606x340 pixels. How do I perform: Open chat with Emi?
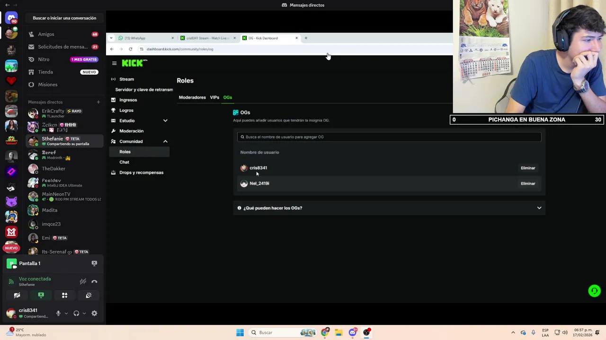(x=64, y=238)
